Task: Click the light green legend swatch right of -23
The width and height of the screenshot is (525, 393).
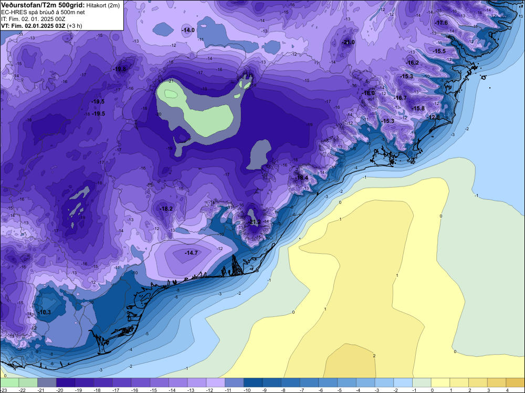Action: [x=9, y=382]
